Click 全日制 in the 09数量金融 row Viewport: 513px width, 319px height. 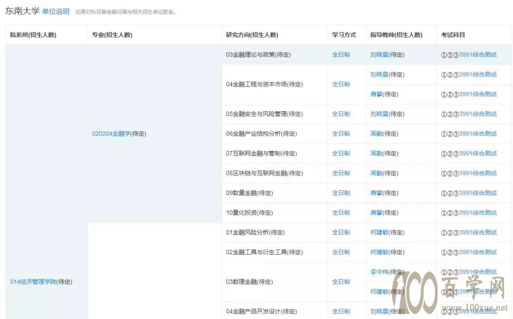pos(341,193)
